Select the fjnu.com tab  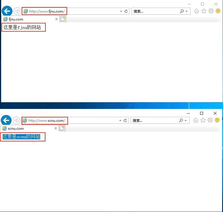pos(30,19)
